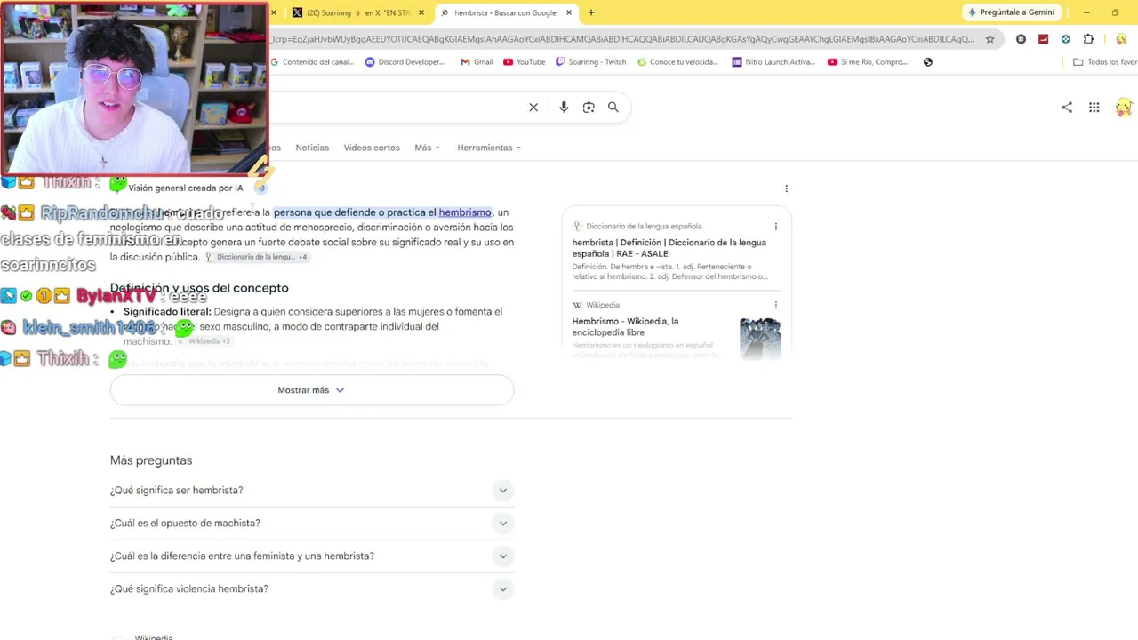1138x640 pixels.
Task: Expand the Más search filters dropdown
Action: coord(427,148)
